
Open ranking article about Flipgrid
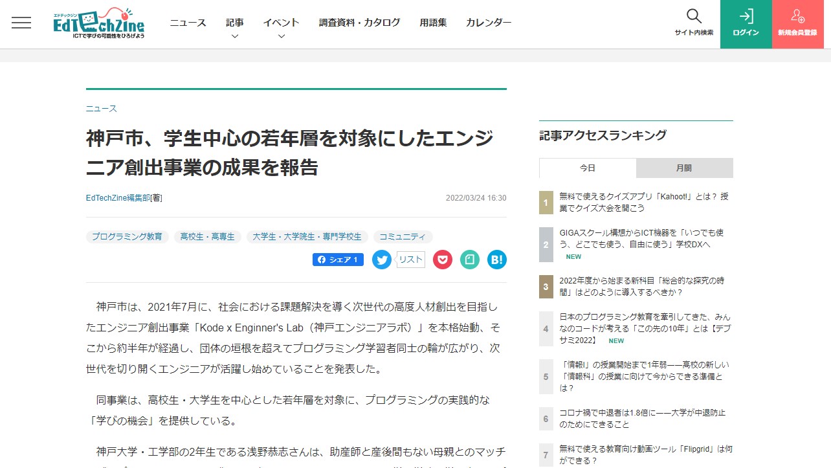coord(646,454)
